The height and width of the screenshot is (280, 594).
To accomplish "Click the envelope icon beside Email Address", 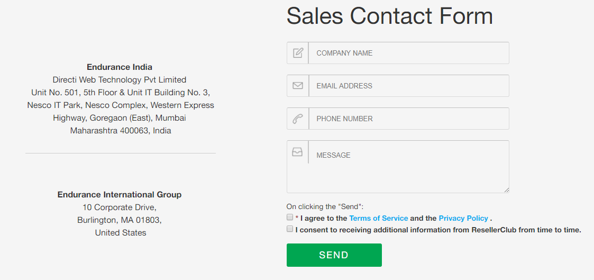I will pos(298,86).
